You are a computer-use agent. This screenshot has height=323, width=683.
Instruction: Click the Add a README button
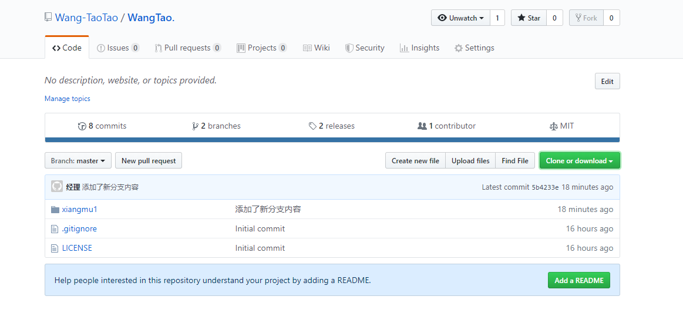pyautogui.click(x=579, y=280)
